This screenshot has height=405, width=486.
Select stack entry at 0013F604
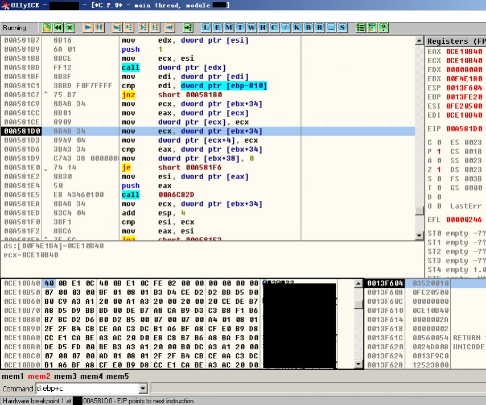pos(425,283)
